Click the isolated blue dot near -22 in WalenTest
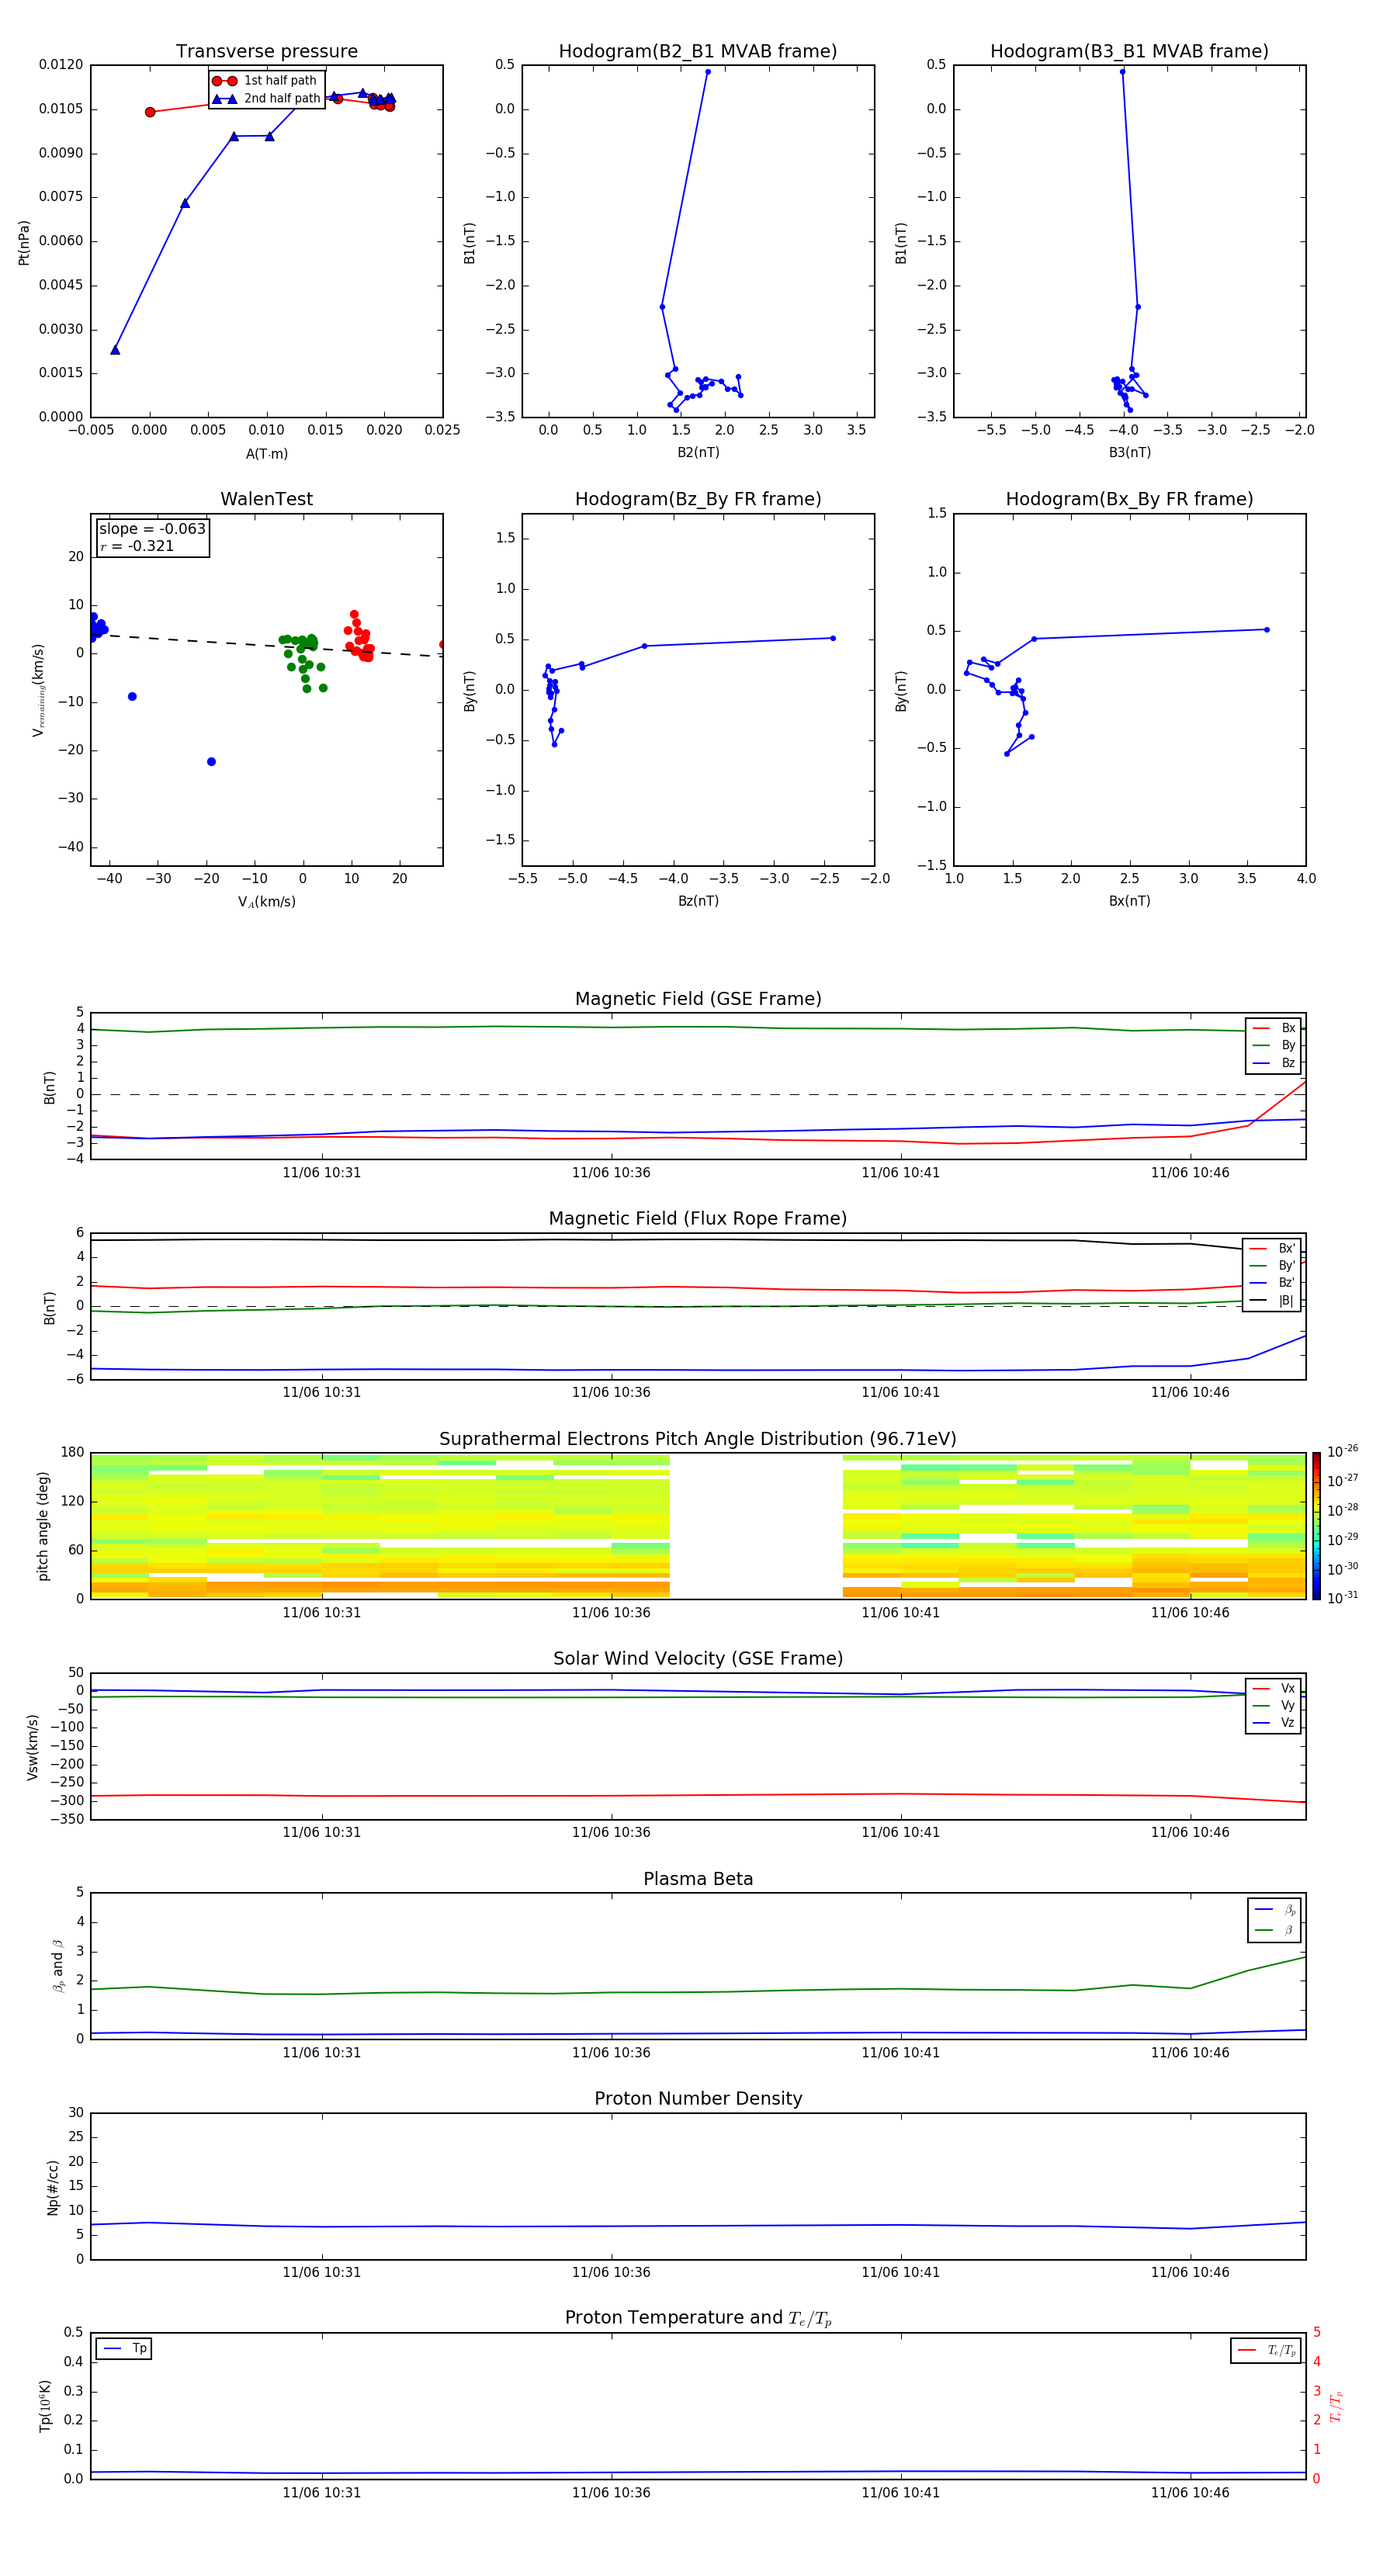Screen dimensions: 1397x2561 point(211,761)
